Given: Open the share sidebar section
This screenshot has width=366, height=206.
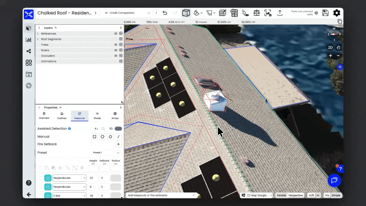Looking at the screenshot, I should pos(29,51).
